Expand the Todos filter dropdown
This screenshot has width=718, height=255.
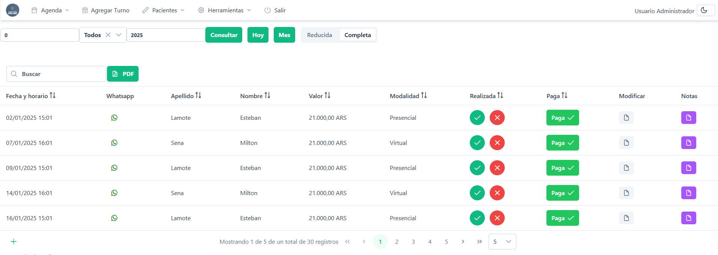click(x=119, y=35)
